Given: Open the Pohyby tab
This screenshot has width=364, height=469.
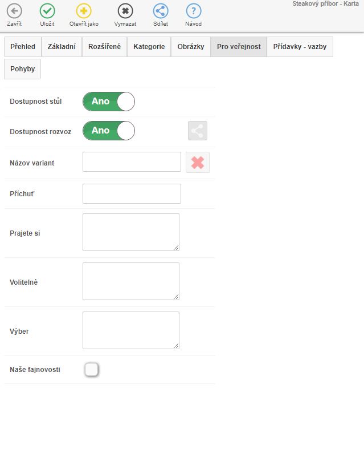Looking at the screenshot, I should pos(23,69).
